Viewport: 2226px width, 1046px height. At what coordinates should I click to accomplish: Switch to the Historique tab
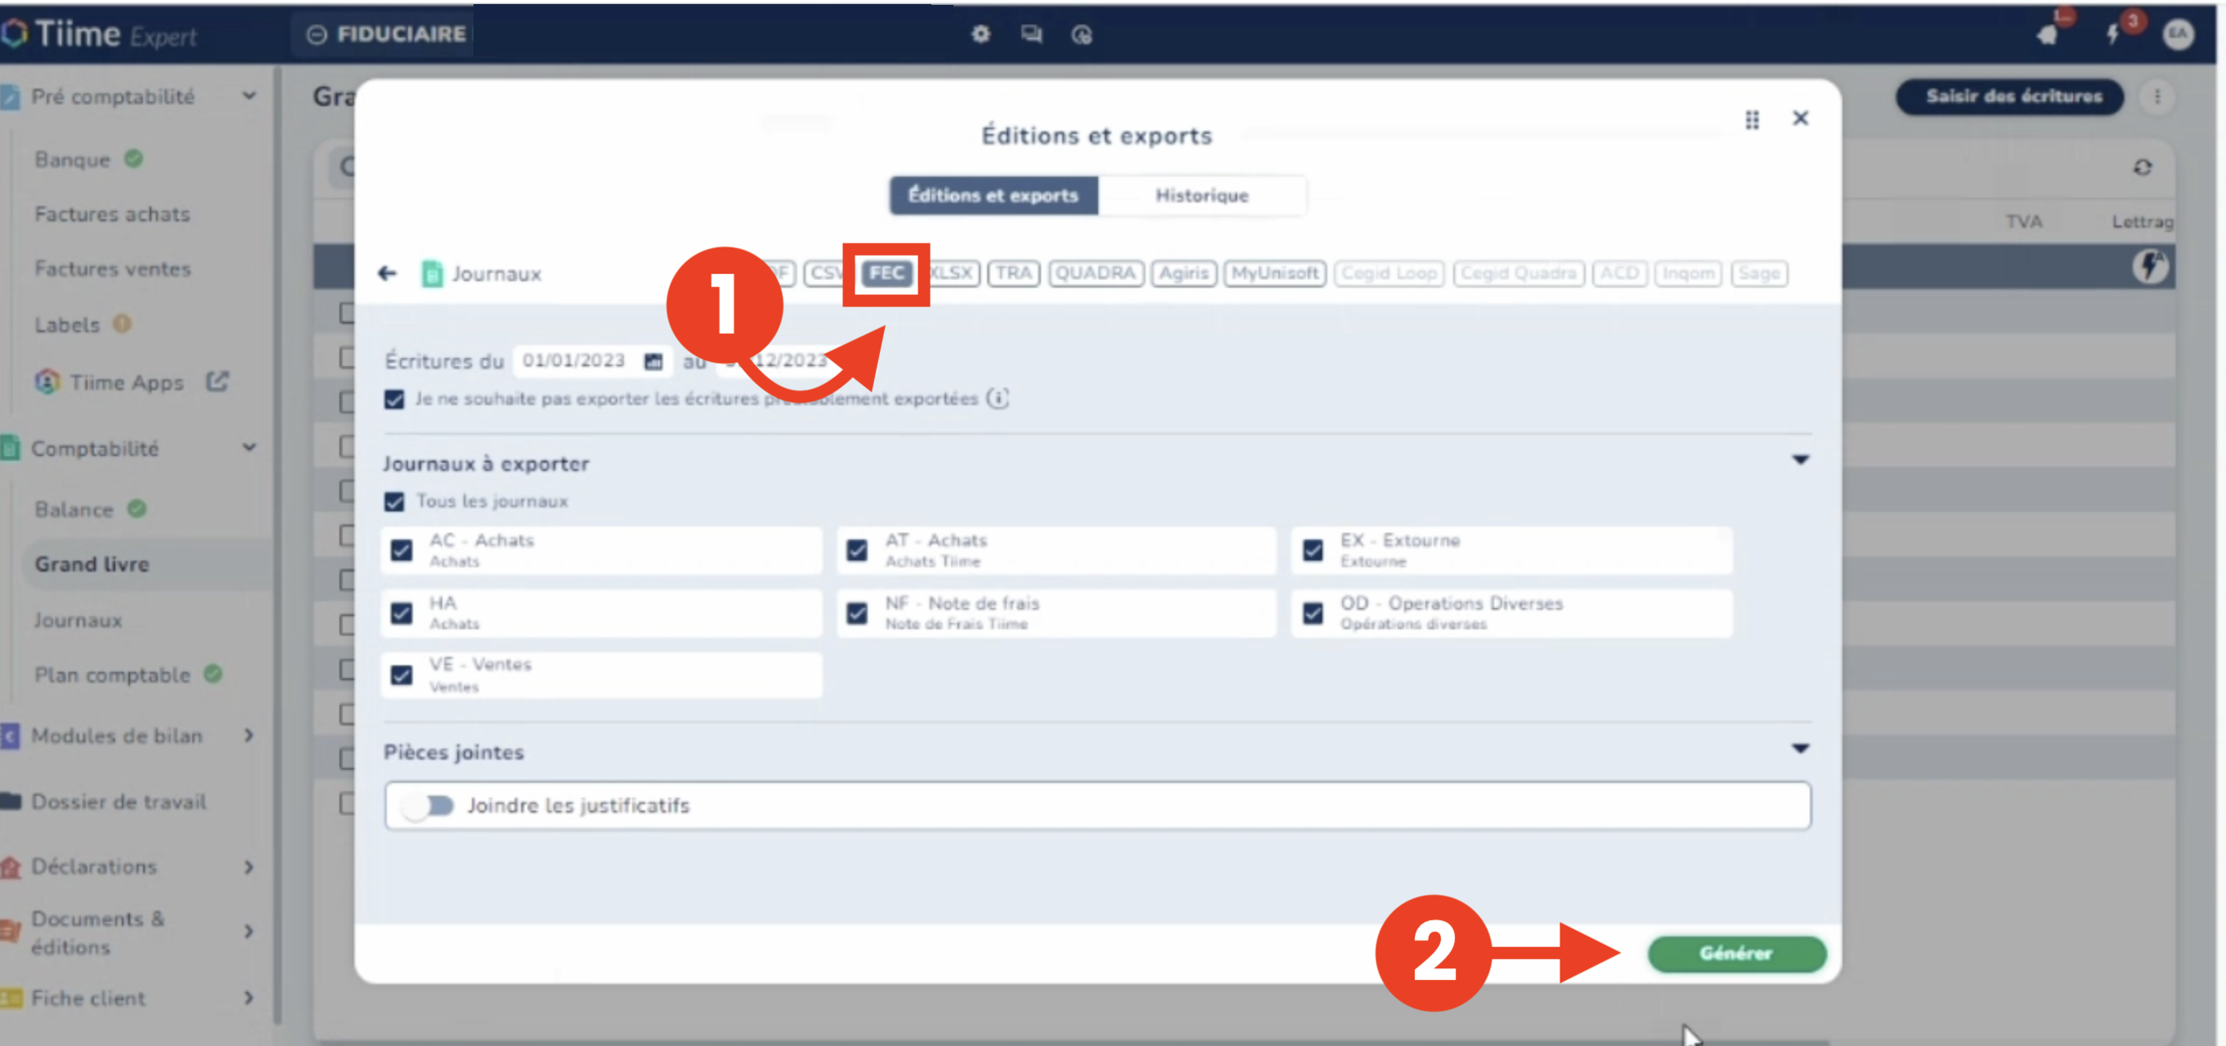(x=1202, y=196)
